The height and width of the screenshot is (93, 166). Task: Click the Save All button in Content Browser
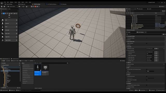coord(13,61)
